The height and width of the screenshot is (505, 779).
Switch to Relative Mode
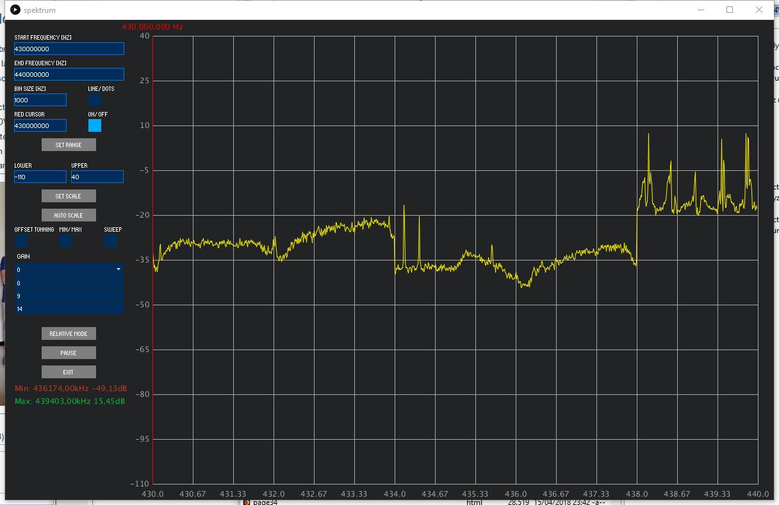69,333
